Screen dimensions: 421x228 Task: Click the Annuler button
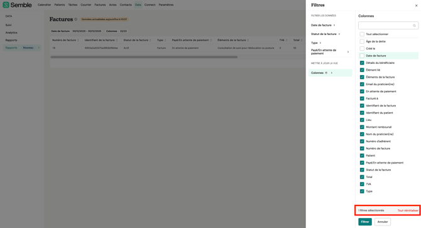click(383, 222)
